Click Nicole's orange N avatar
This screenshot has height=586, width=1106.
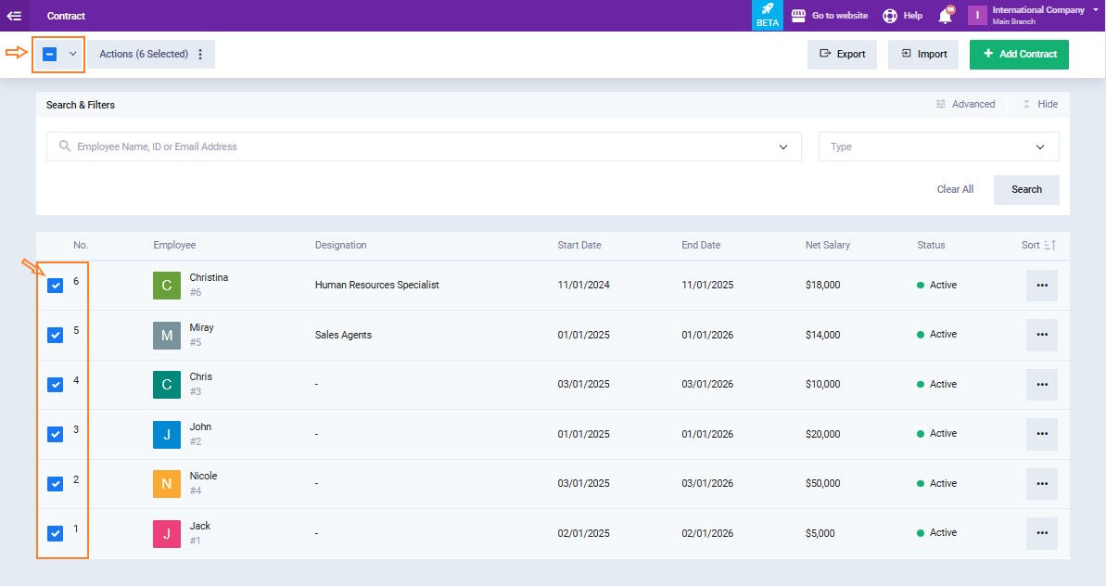pyautogui.click(x=167, y=484)
